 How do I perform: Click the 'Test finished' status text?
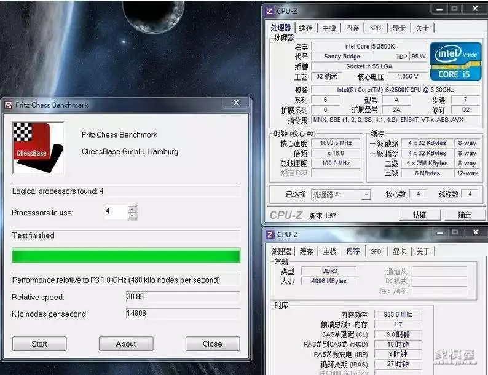coord(33,235)
